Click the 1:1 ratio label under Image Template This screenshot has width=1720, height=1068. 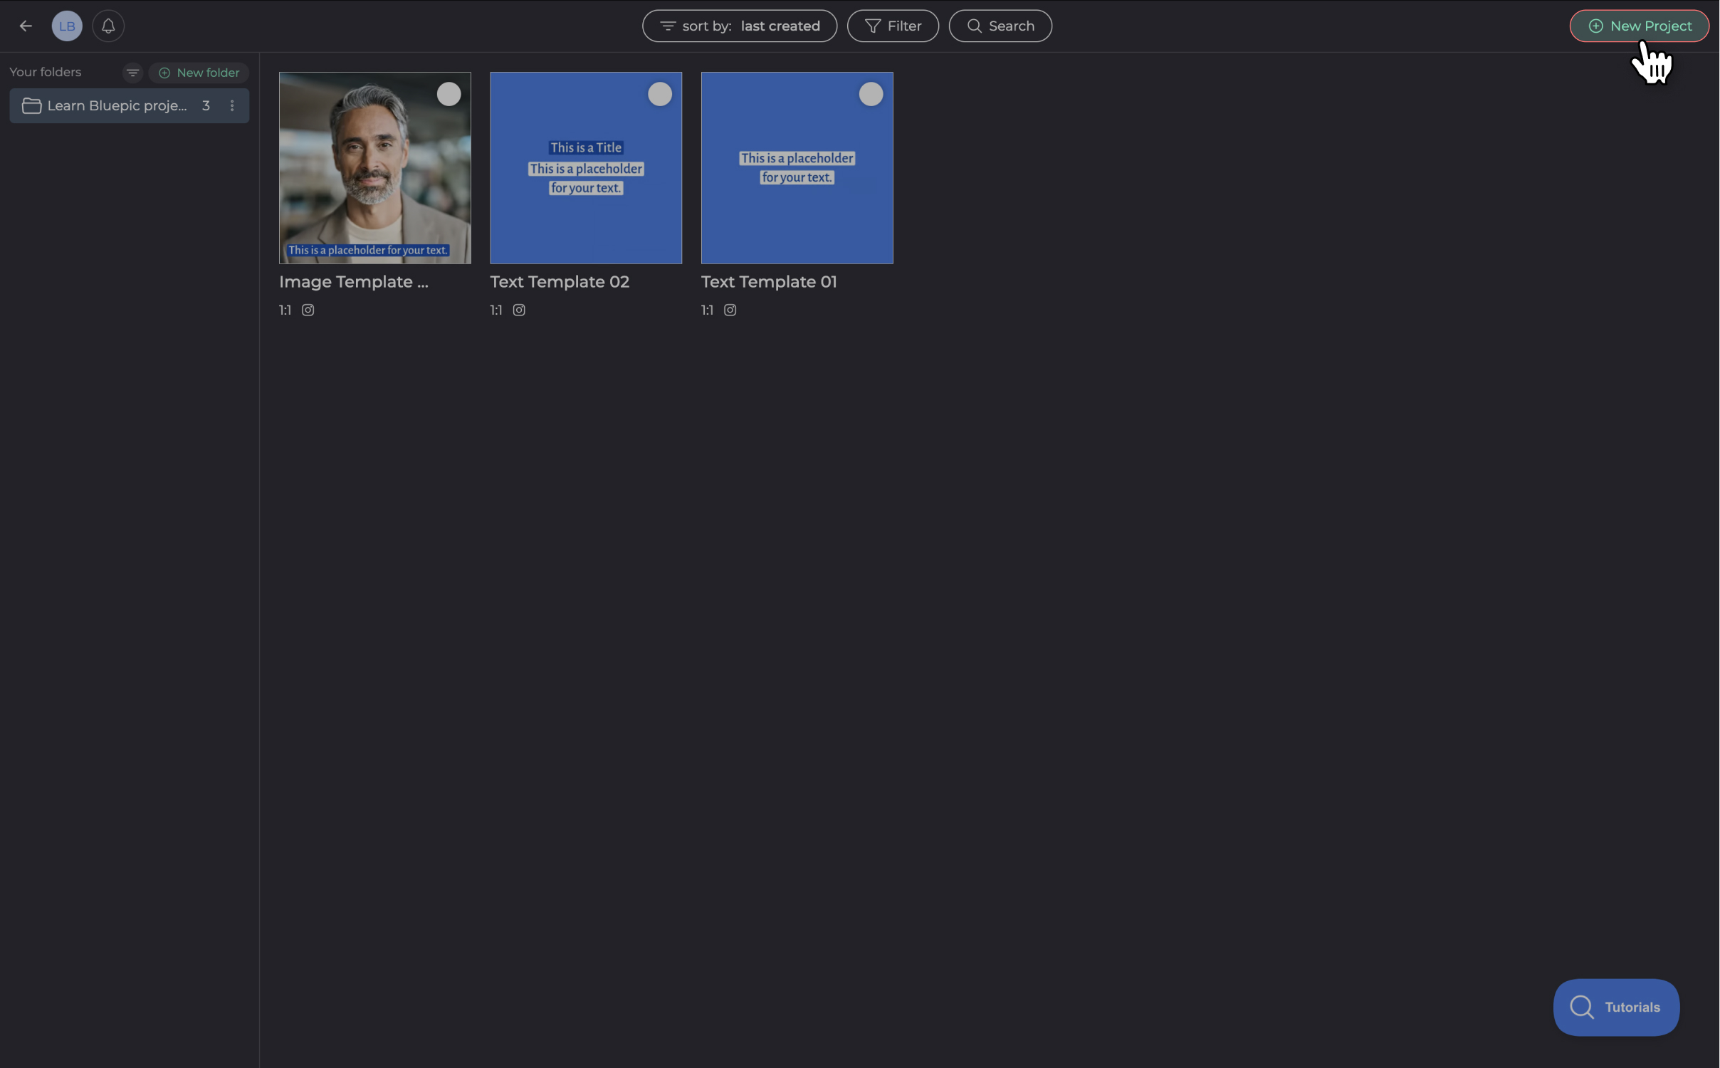pos(285,310)
